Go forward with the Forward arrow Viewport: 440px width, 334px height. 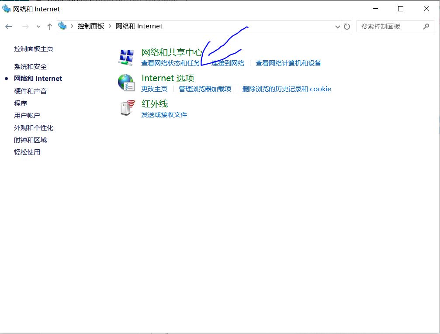(x=25, y=27)
